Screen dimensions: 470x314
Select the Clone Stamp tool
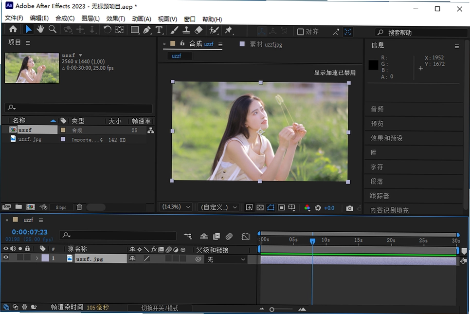click(186, 30)
